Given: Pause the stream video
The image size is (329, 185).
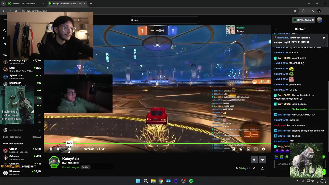Looking at the screenshot, I should coord(51,149).
